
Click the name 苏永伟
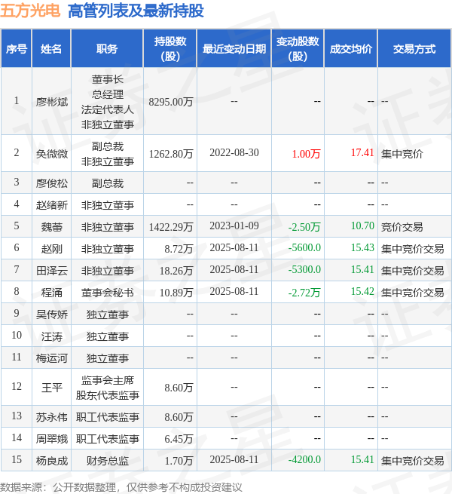pyautogui.click(x=52, y=417)
